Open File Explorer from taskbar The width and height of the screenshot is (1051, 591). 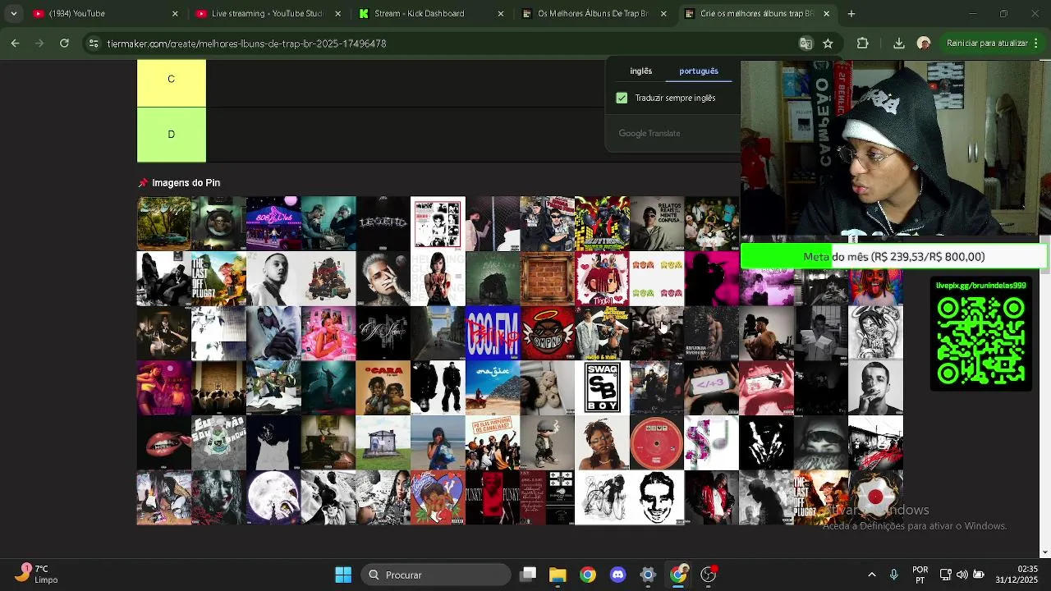(x=558, y=575)
